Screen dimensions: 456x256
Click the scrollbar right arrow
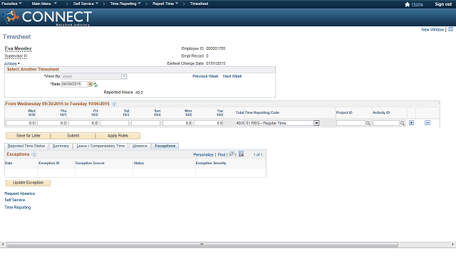[453, 245]
